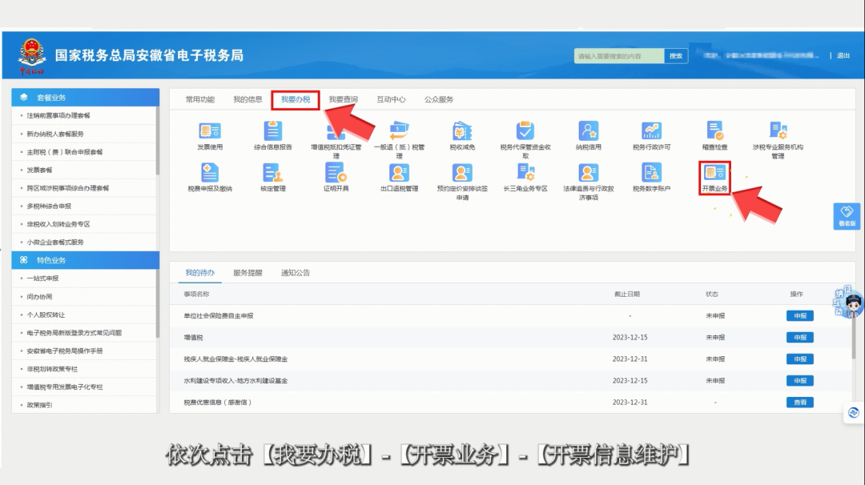Open the 通知公告 tab

[295, 273]
